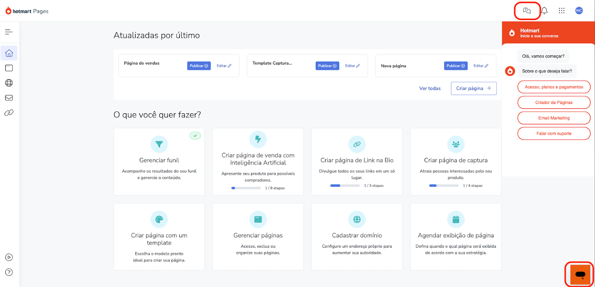Viewport: 595px width, 287px height.
Task: Open the chain links icon in sidebar
Action: pos(9,112)
